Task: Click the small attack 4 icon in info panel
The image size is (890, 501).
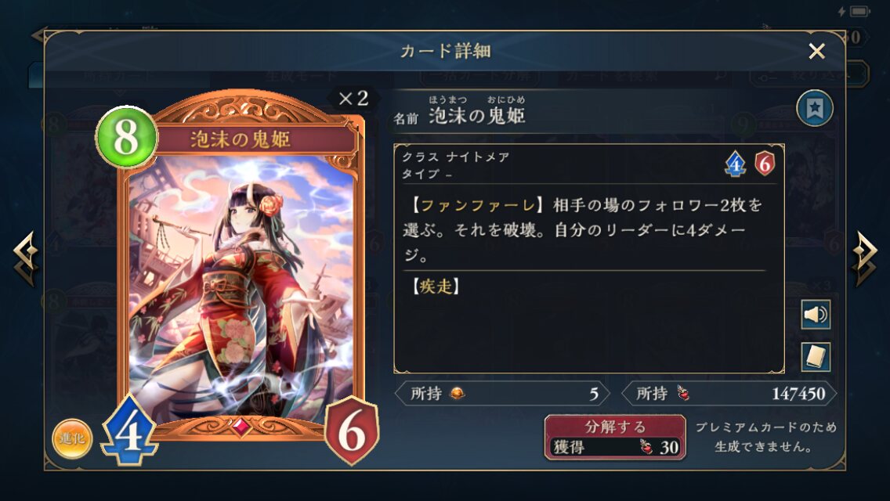Action: pos(735,164)
